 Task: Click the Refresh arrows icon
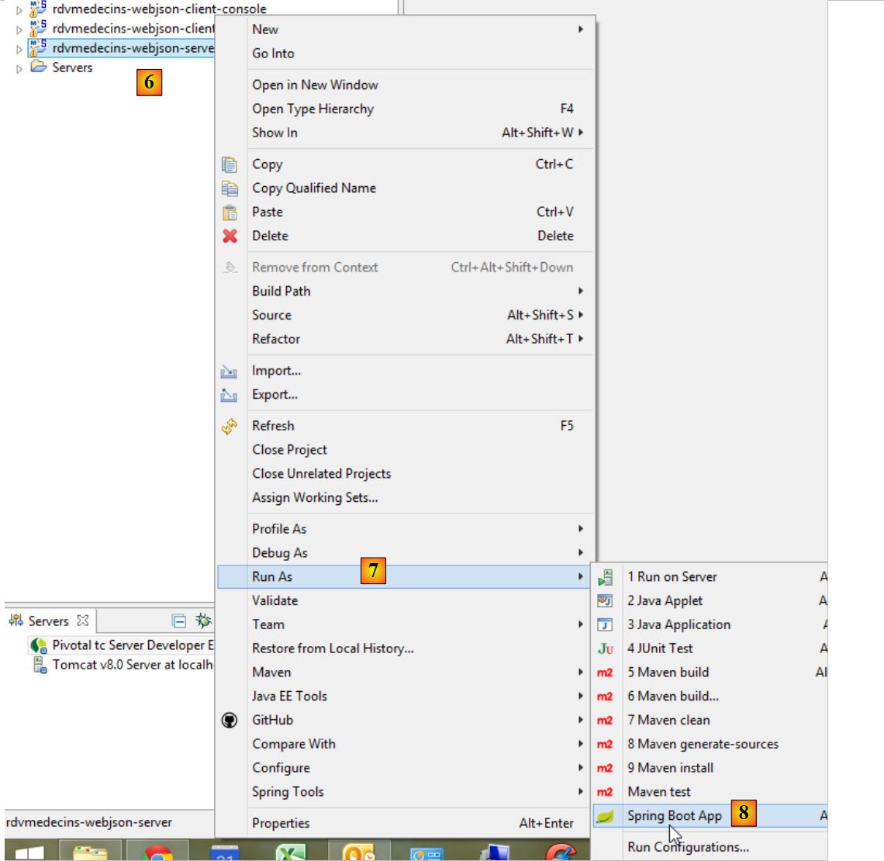coord(230,426)
